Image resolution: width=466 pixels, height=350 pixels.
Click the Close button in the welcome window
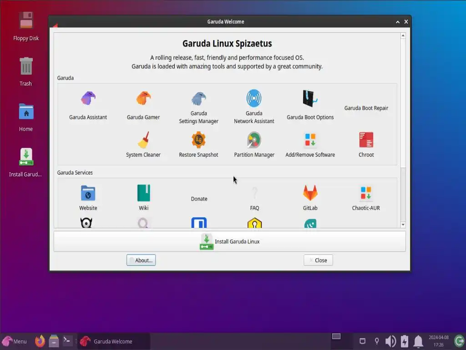[318, 260]
